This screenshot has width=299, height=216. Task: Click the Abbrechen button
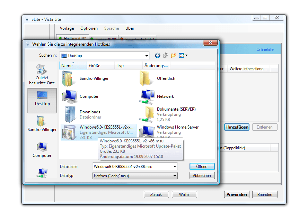tap(202, 176)
